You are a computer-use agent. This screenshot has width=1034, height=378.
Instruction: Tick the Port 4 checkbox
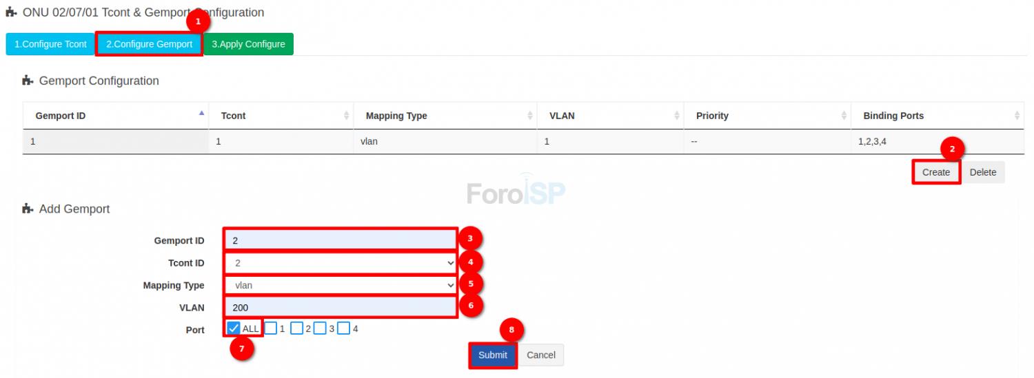343,328
